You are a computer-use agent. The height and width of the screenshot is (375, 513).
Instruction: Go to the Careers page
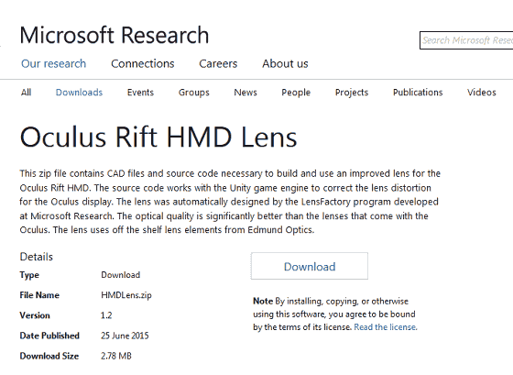click(218, 63)
